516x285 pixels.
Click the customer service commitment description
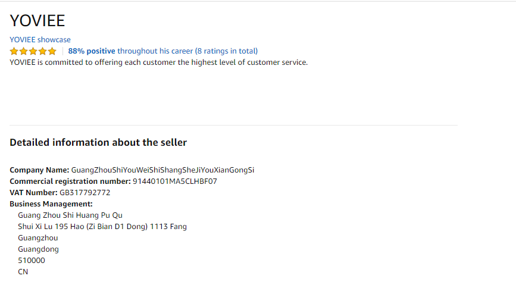(158, 62)
